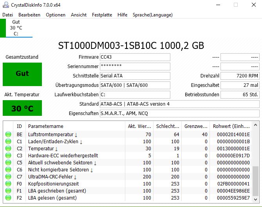Click scroll-up arrow of SMART list

pos(255,125)
